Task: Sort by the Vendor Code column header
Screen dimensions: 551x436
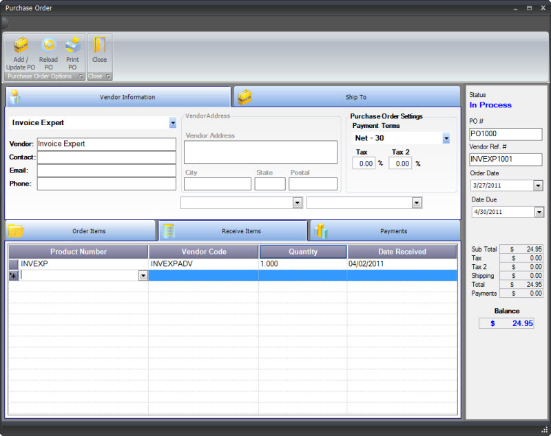Action: point(204,252)
